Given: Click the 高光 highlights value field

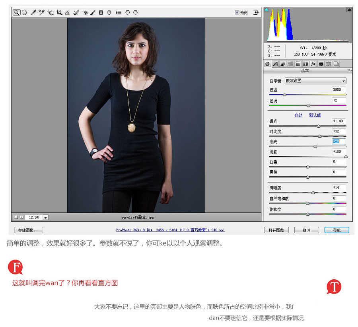Looking at the screenshot, I should (x=339, y=142).
